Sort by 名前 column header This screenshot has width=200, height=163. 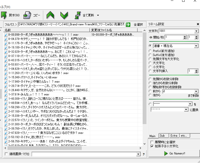pos(47,30)
